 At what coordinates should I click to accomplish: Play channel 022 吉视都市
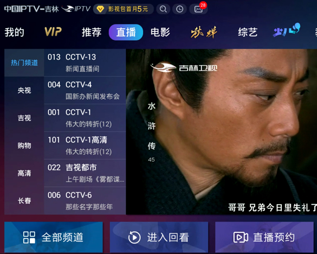[85, 173]
